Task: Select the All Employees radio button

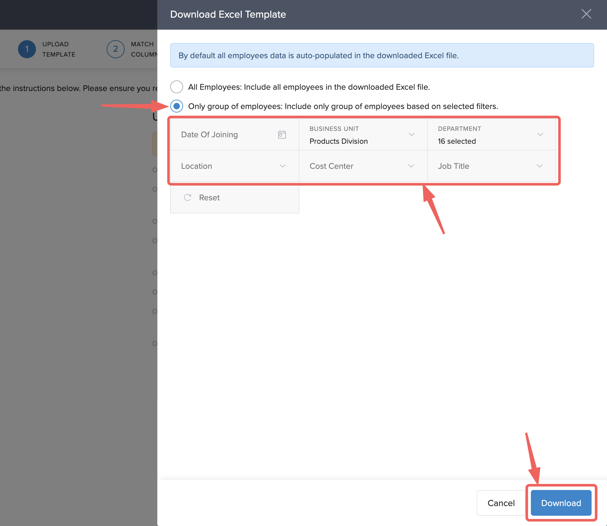Action: pyautogui.click(x=177, y=87)
